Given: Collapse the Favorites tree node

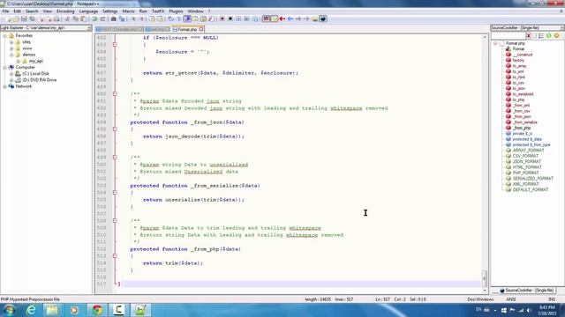Looking at the screenshot, I should pos(4,35).
